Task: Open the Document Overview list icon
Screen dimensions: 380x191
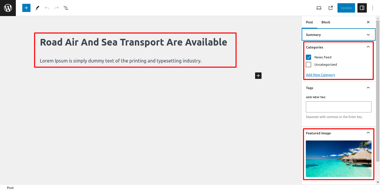Action: [66, 8]
